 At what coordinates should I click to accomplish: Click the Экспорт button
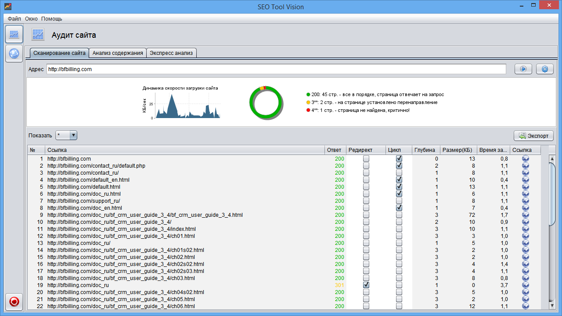tap(533, 136)
